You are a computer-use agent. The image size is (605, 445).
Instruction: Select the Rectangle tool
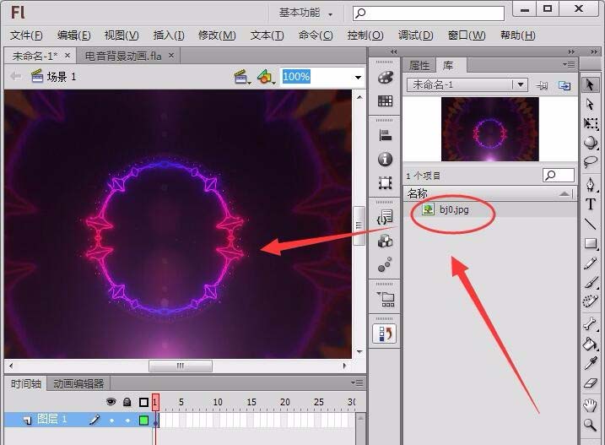click(x=591, y=243)
